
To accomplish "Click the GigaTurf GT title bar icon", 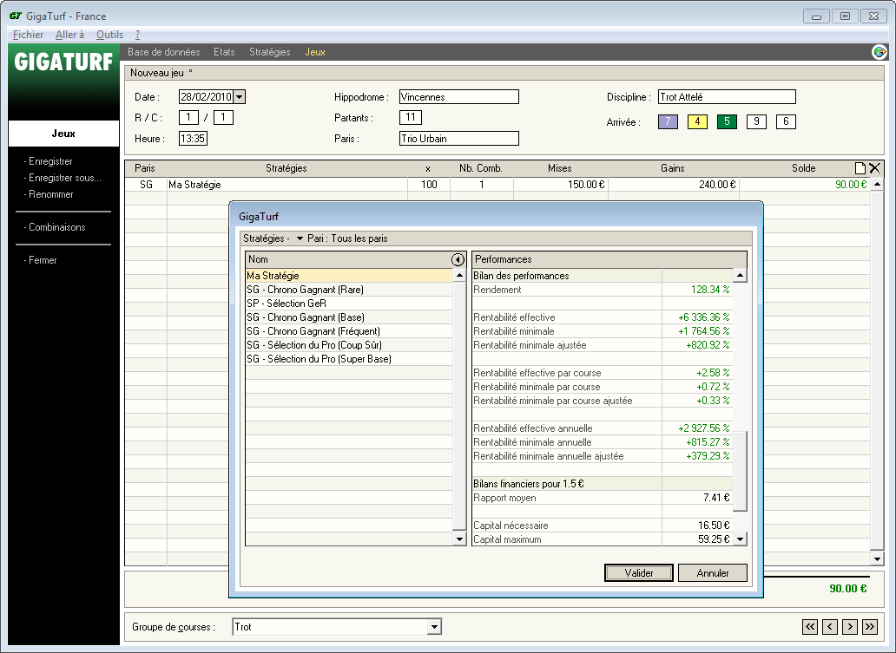I will pyautogui.click(x=16, y=16).
